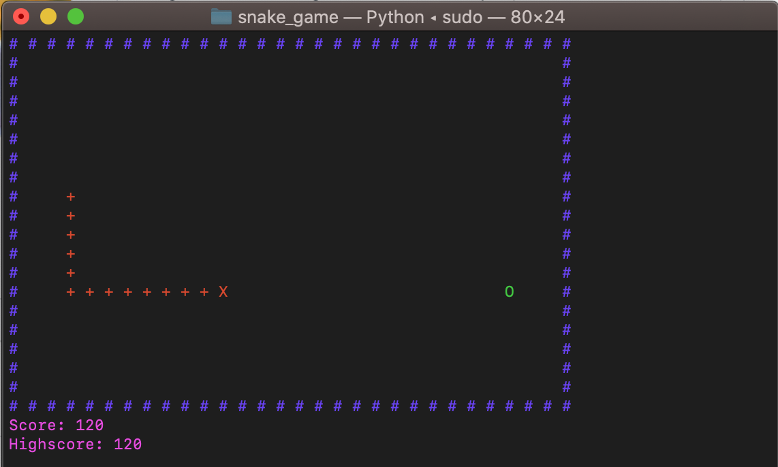Click the red snake head X
Image resolution: width=778 pixels, height=467 pixels.
click(x=223, y=292)
